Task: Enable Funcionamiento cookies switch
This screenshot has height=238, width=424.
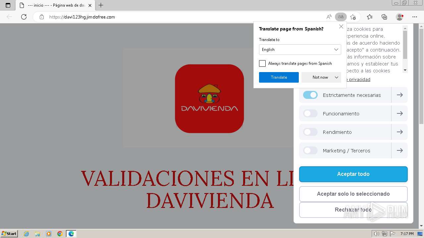Action: [310, 114]
